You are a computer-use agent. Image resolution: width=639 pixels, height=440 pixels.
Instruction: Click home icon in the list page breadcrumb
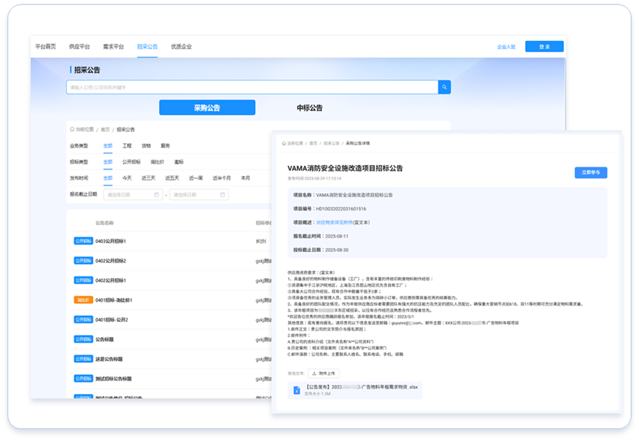point(72,129)
